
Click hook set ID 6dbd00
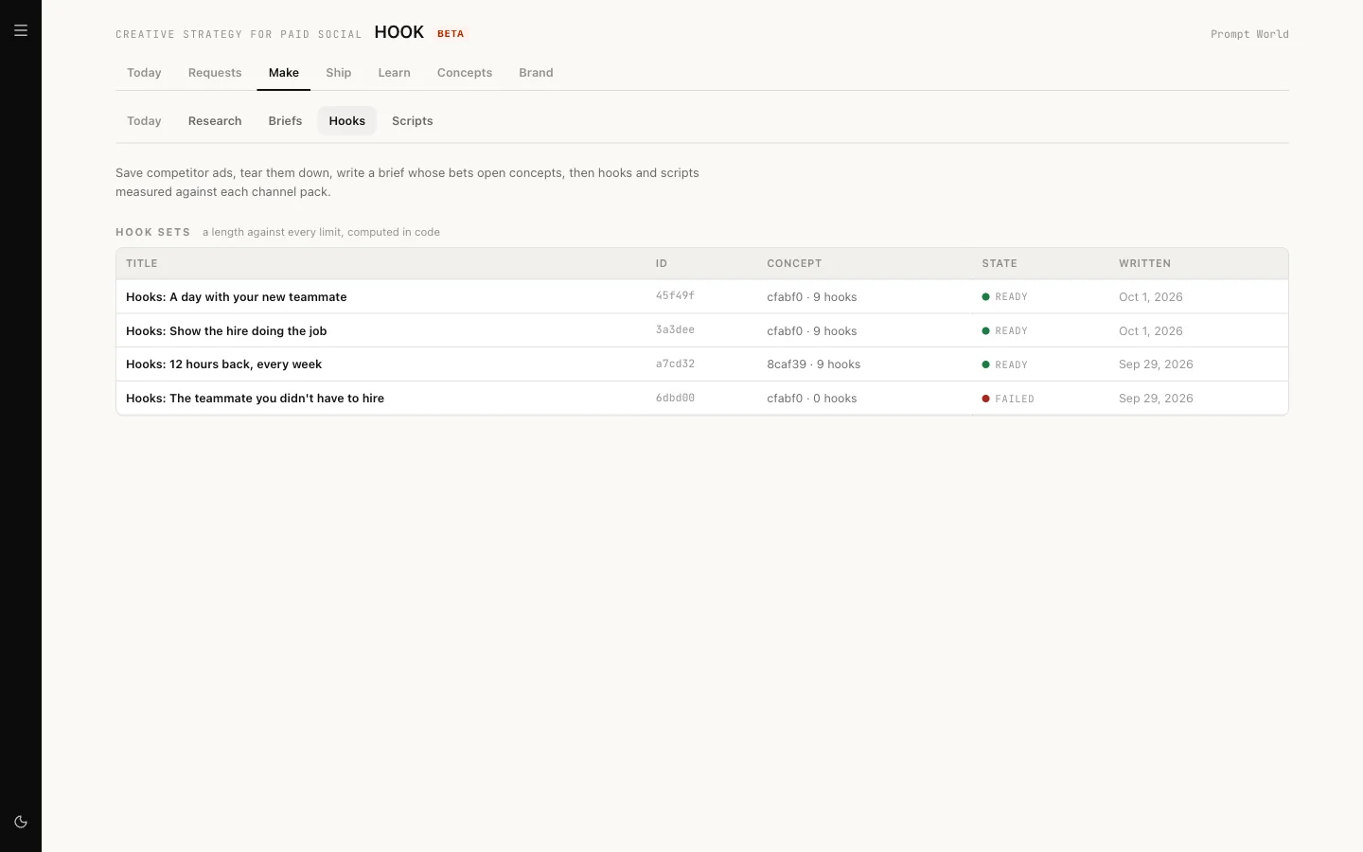pos(675,398)
